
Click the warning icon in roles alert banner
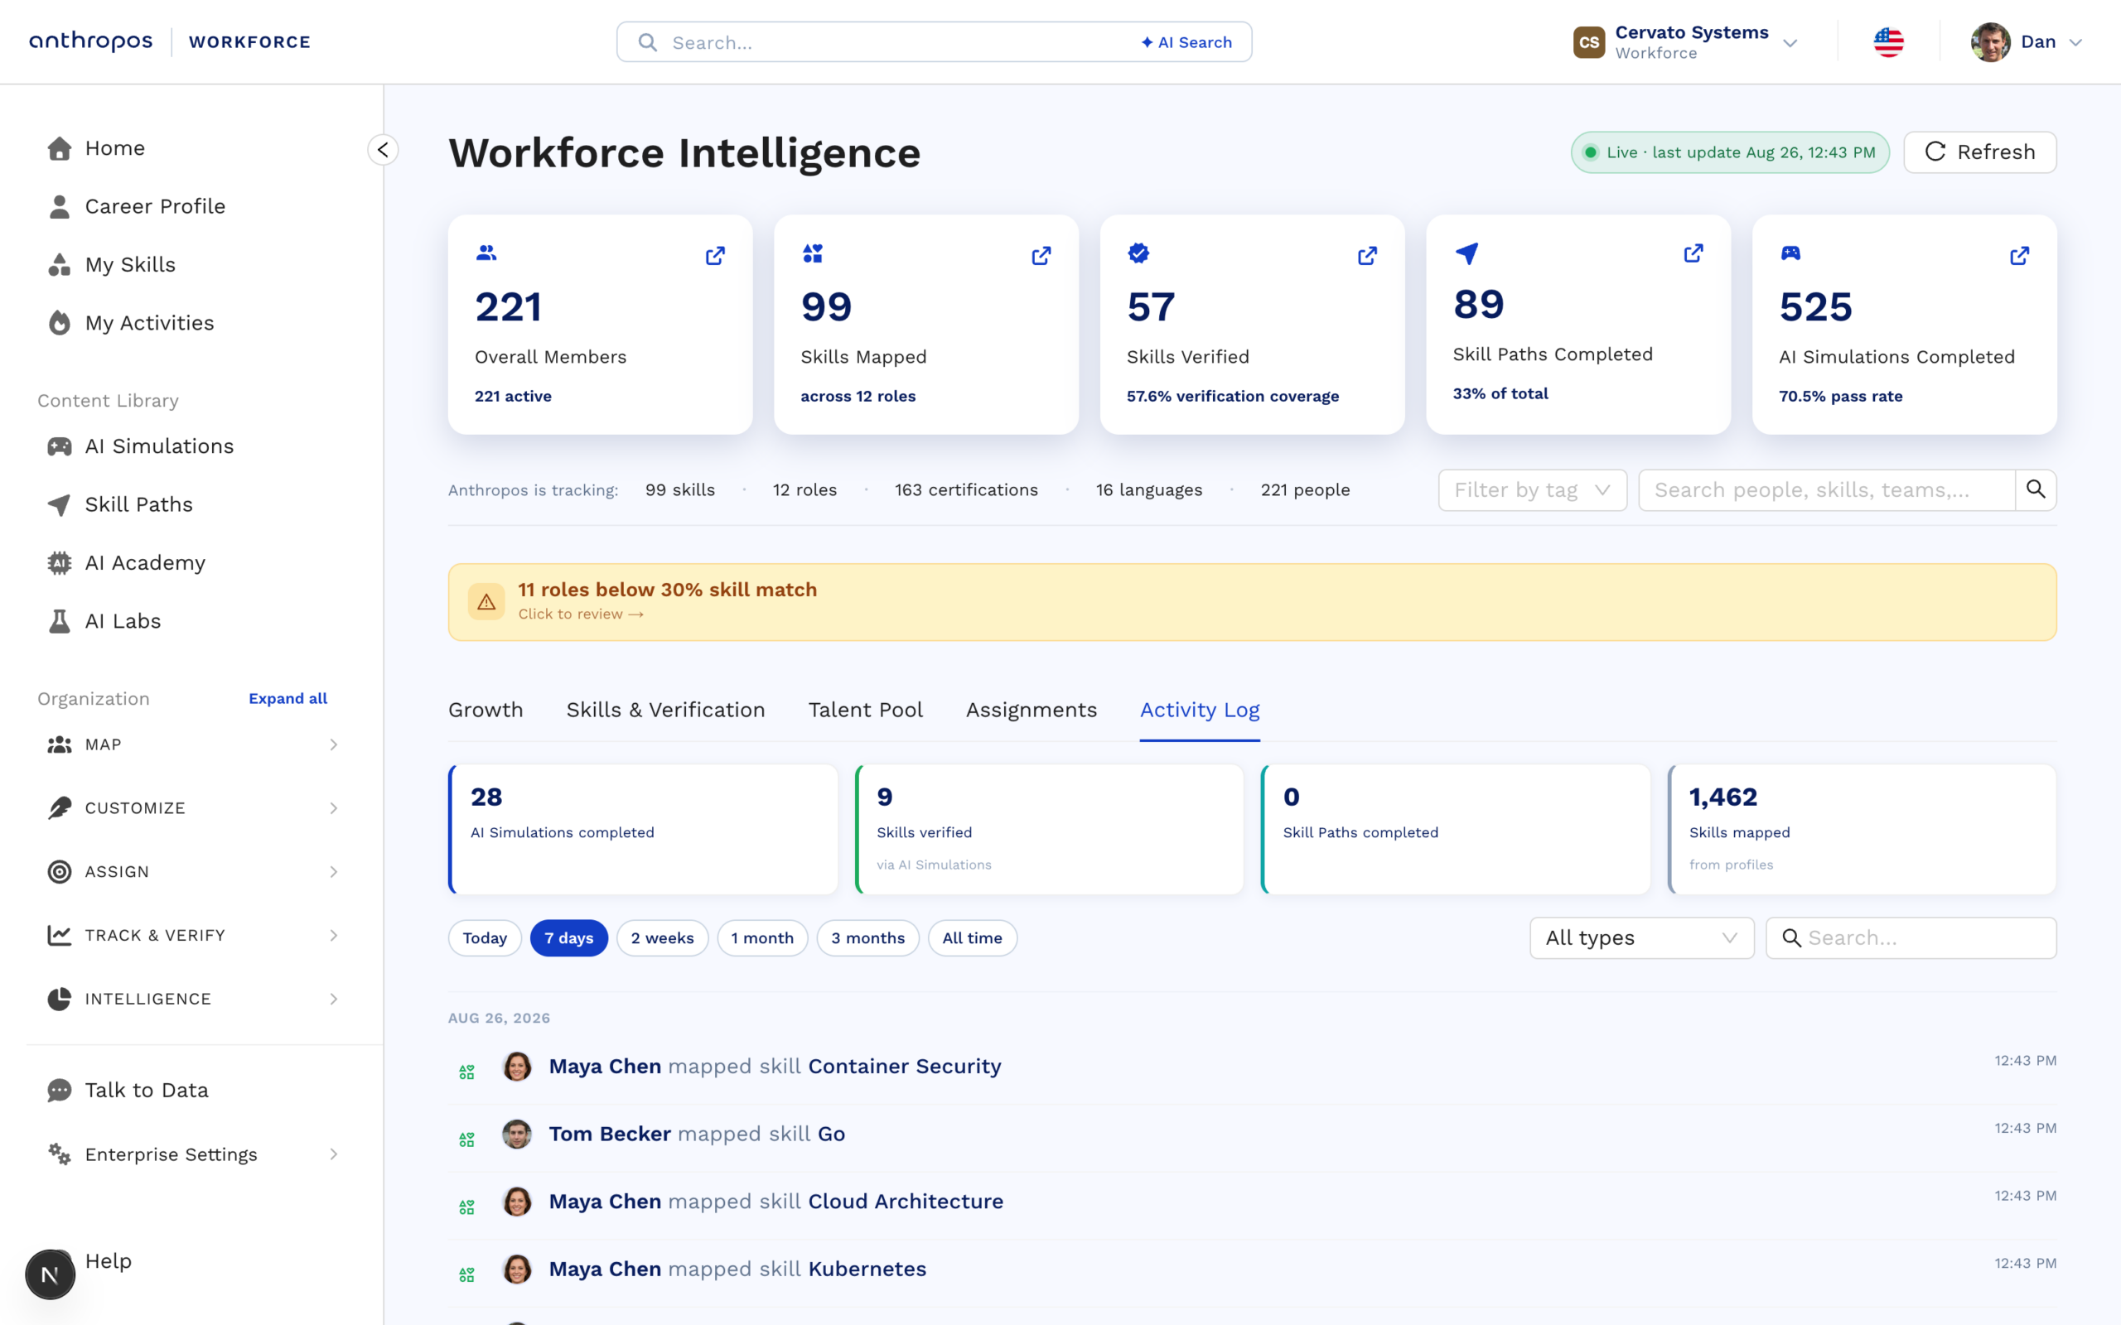(x=486, y=602)
